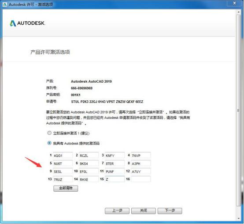Close the Autodesk license window with X

pos(234,3)
